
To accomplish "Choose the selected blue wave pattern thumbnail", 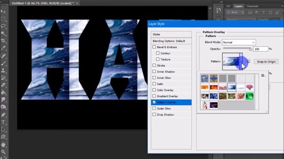I will pos(232,87).
